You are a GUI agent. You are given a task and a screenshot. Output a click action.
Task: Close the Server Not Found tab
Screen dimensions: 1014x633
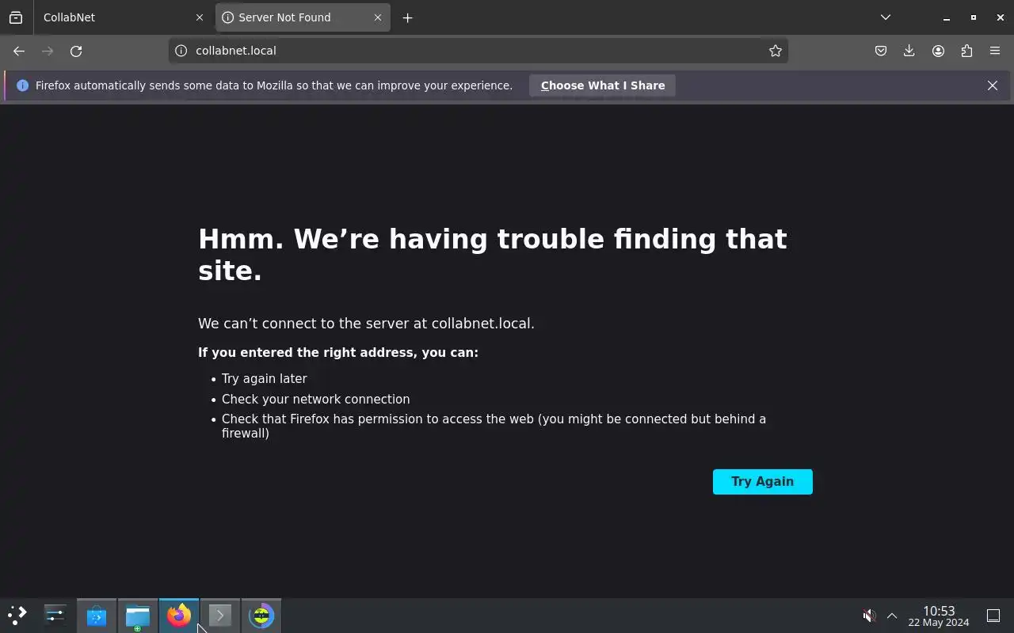[x=378, y=17]
